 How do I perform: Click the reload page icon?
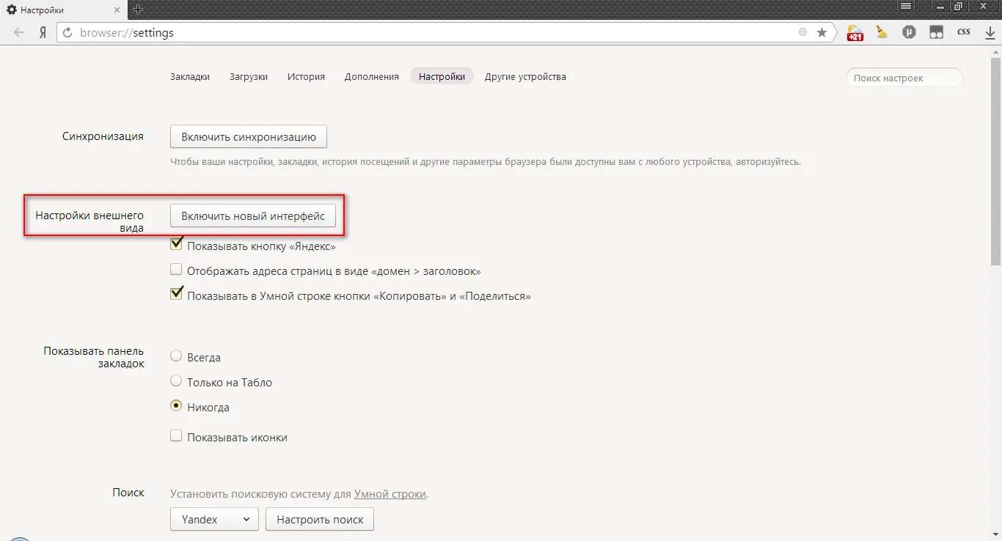point(68,33)
